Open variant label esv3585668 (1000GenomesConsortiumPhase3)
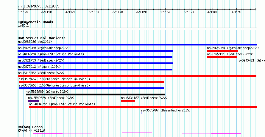The width and height of the screenshot is (265, 137). (x=54, y=85)
